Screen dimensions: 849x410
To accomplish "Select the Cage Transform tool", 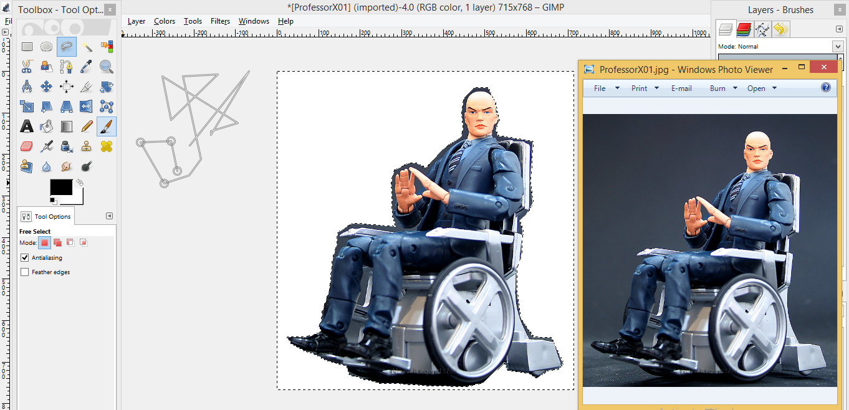I will tap(107, 107).
